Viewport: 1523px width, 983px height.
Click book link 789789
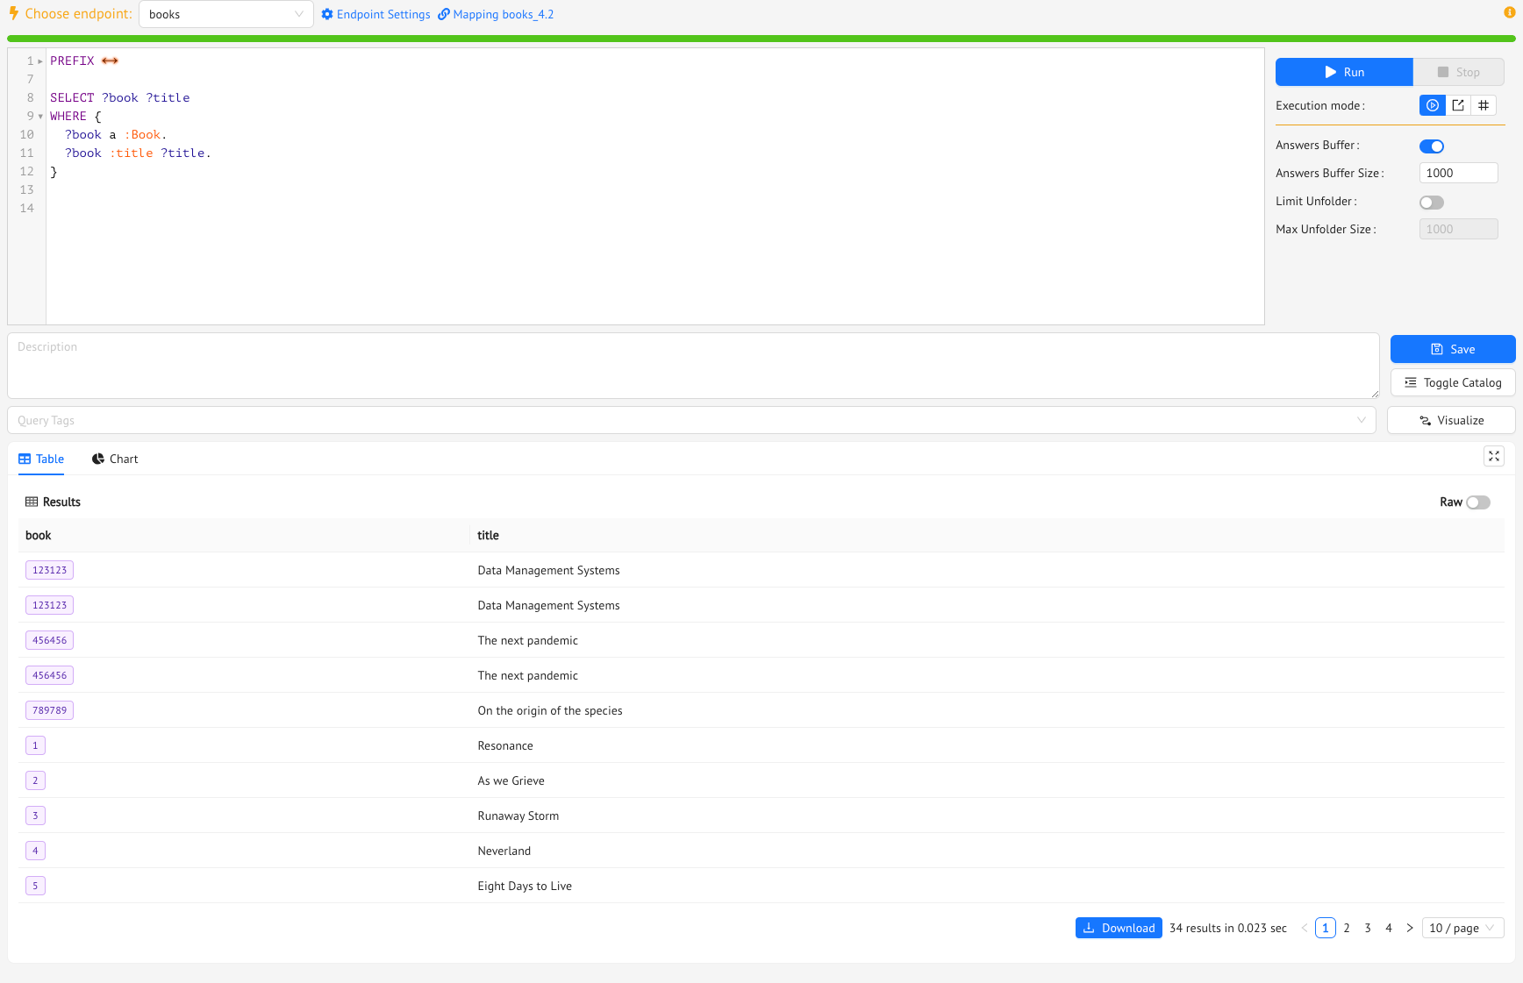click(x=49, y=710)
